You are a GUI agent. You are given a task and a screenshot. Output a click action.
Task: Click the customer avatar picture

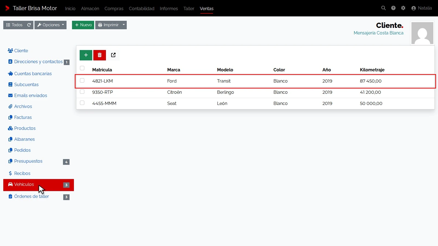click(422, 33)
